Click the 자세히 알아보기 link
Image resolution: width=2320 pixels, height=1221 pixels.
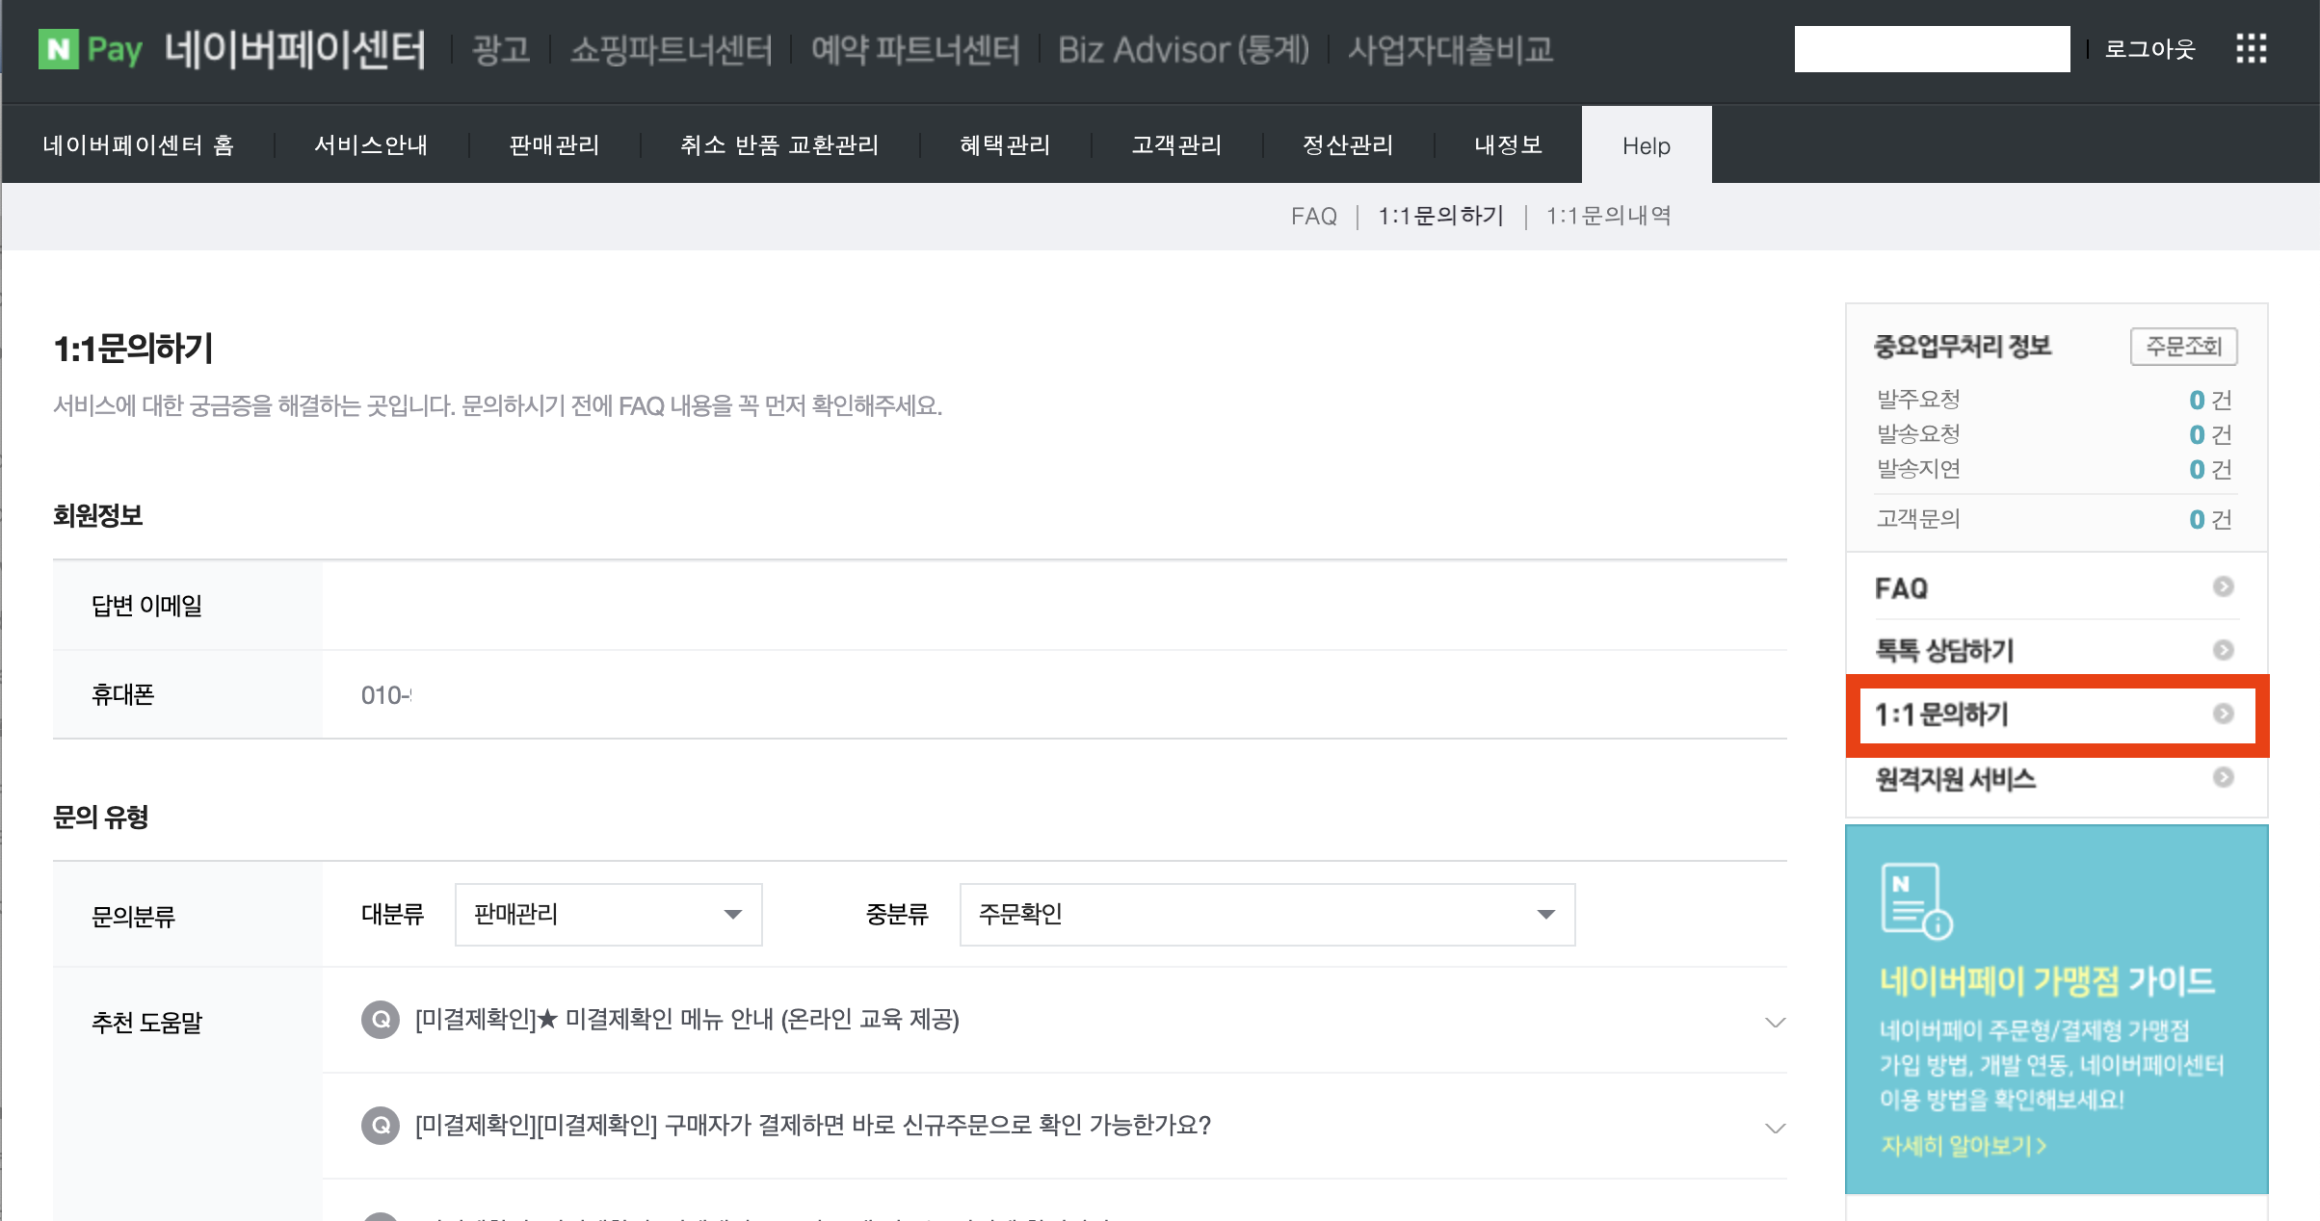[1963, 1146]
